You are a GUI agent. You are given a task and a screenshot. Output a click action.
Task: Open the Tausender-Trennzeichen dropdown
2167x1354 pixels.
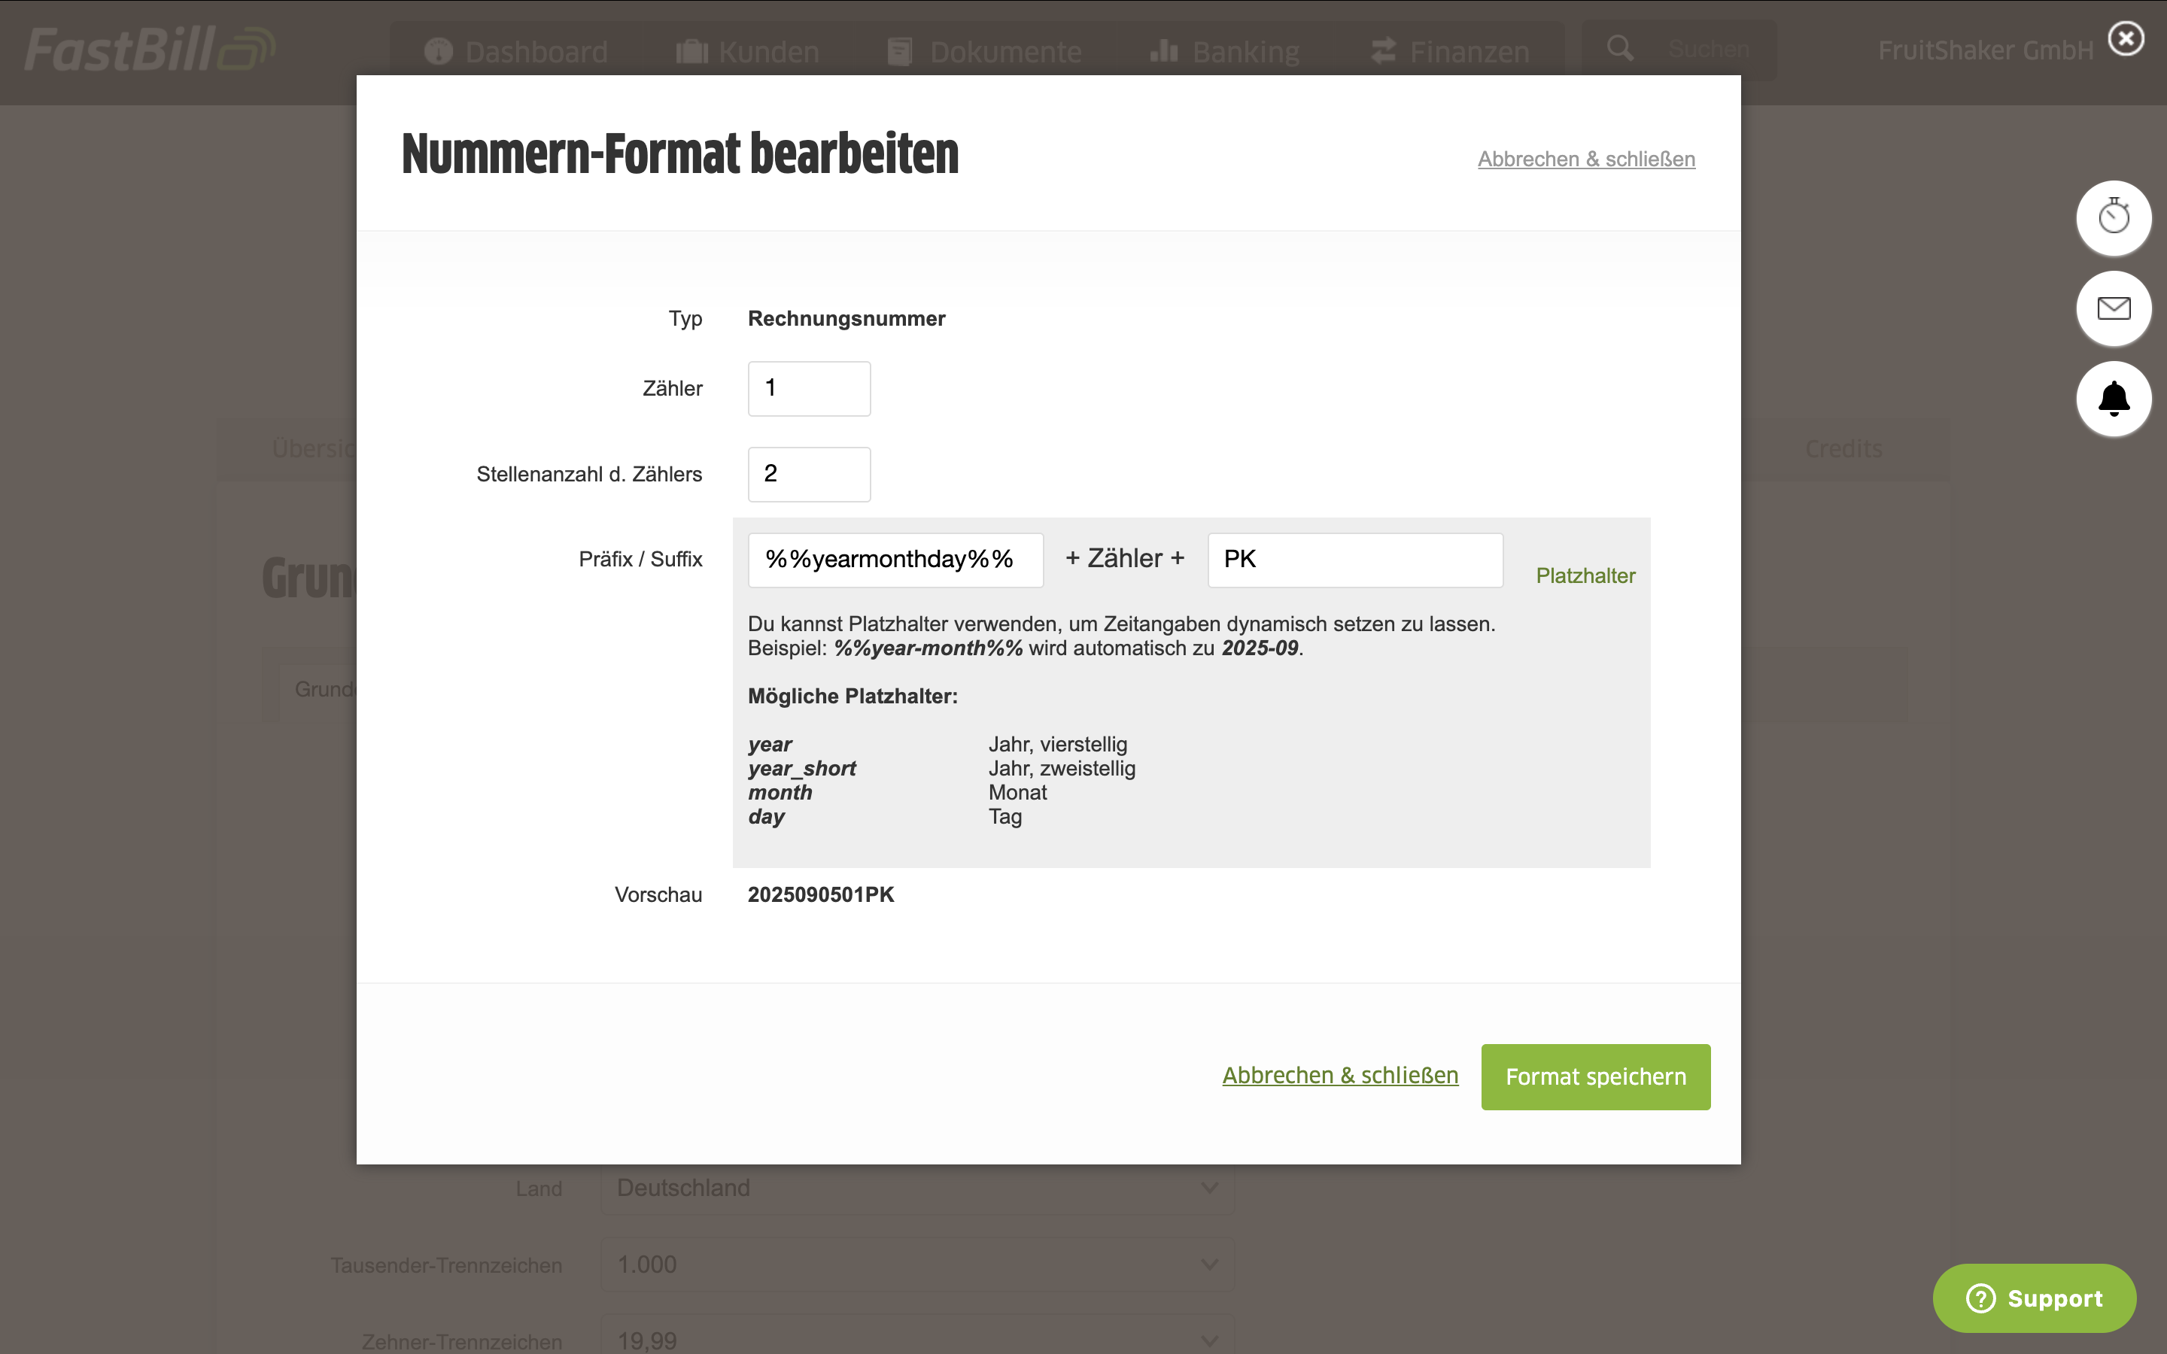pos(917,1264)
